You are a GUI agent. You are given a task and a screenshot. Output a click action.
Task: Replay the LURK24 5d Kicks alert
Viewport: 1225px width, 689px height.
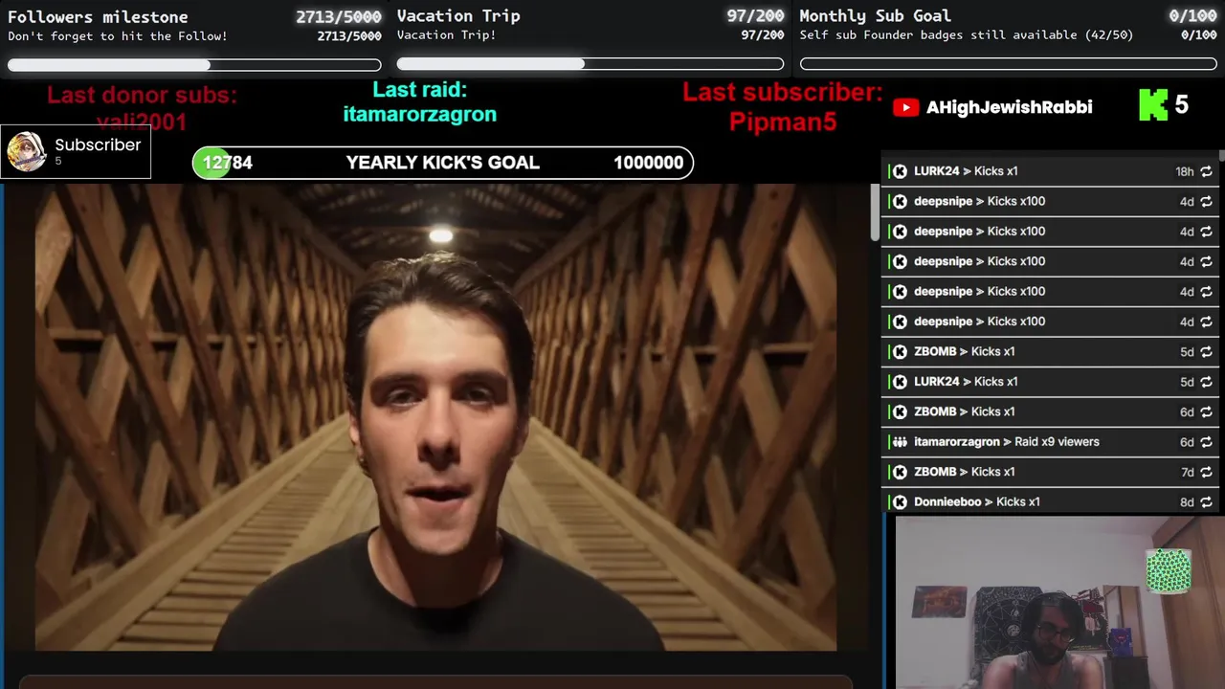click(x=1206, y=382)
